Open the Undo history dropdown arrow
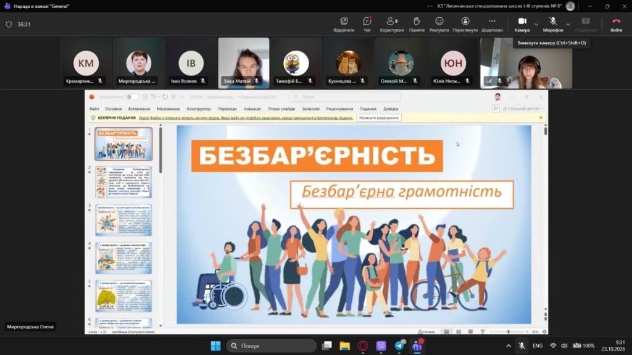 159,97
